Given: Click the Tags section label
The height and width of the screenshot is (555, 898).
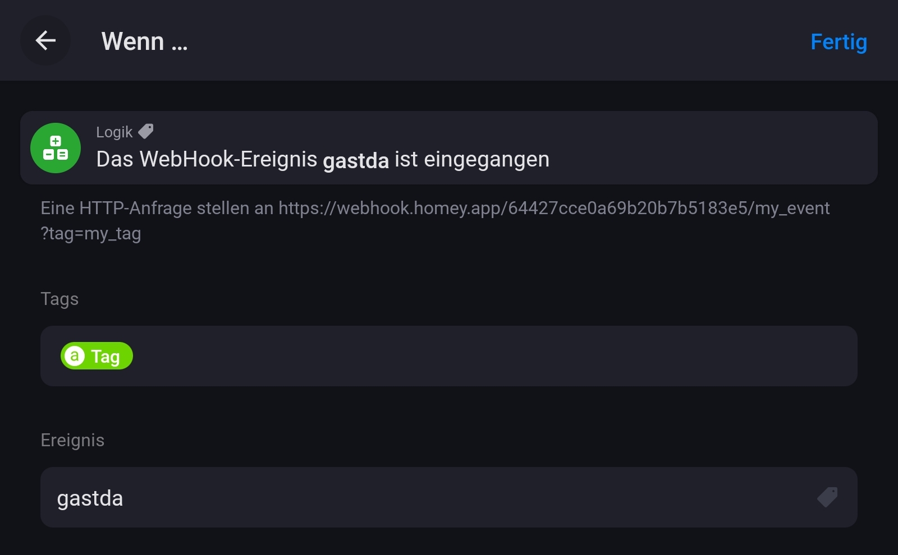Looking at the screenshot, I should 59,299.
